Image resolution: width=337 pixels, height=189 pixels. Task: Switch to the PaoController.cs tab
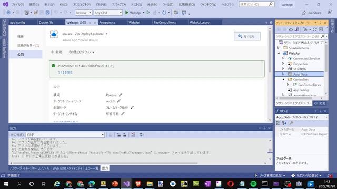click(x=165, y=22)
